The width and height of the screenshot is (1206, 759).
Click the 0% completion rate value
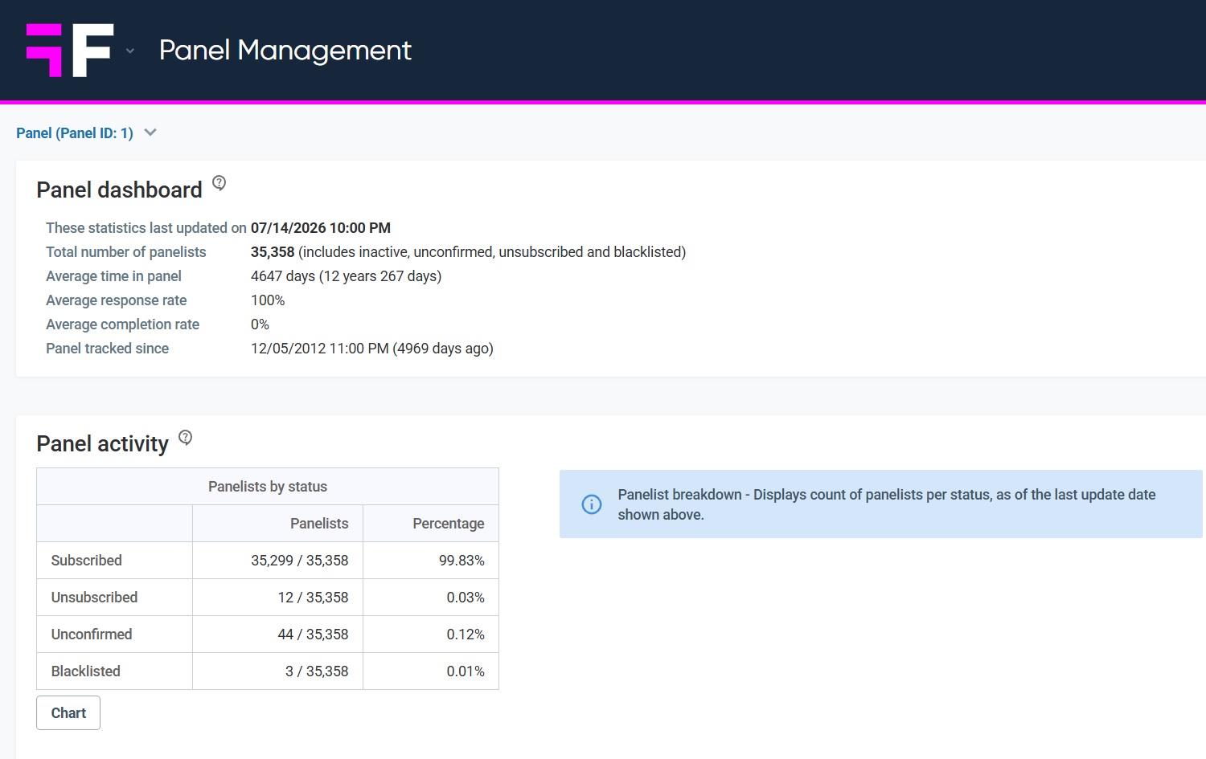pyautogui.click(x=260, y=324)
